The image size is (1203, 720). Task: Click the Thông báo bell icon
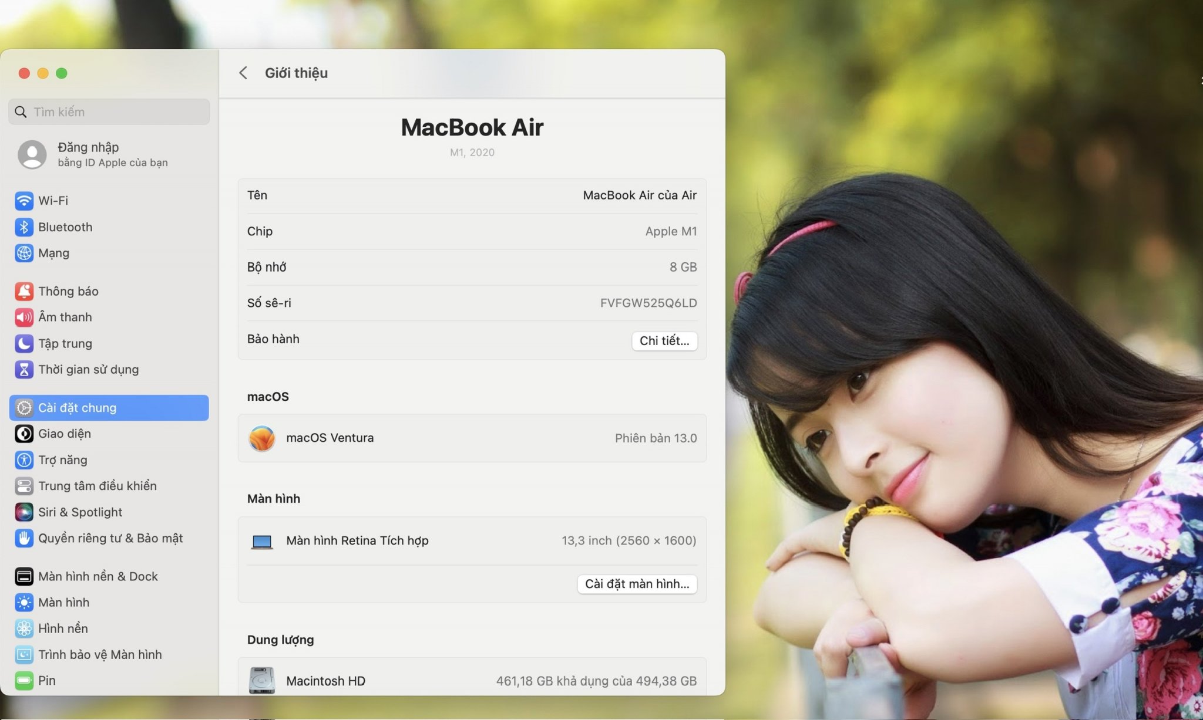(24, 291)
